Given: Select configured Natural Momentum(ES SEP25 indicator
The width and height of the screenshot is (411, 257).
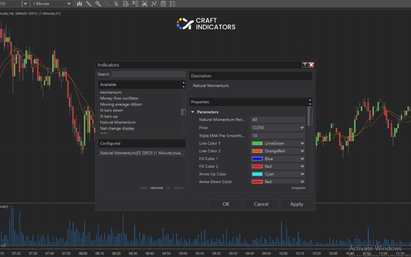Looking at the screenshot, I should pyautogui.click(x=142, y=153).
